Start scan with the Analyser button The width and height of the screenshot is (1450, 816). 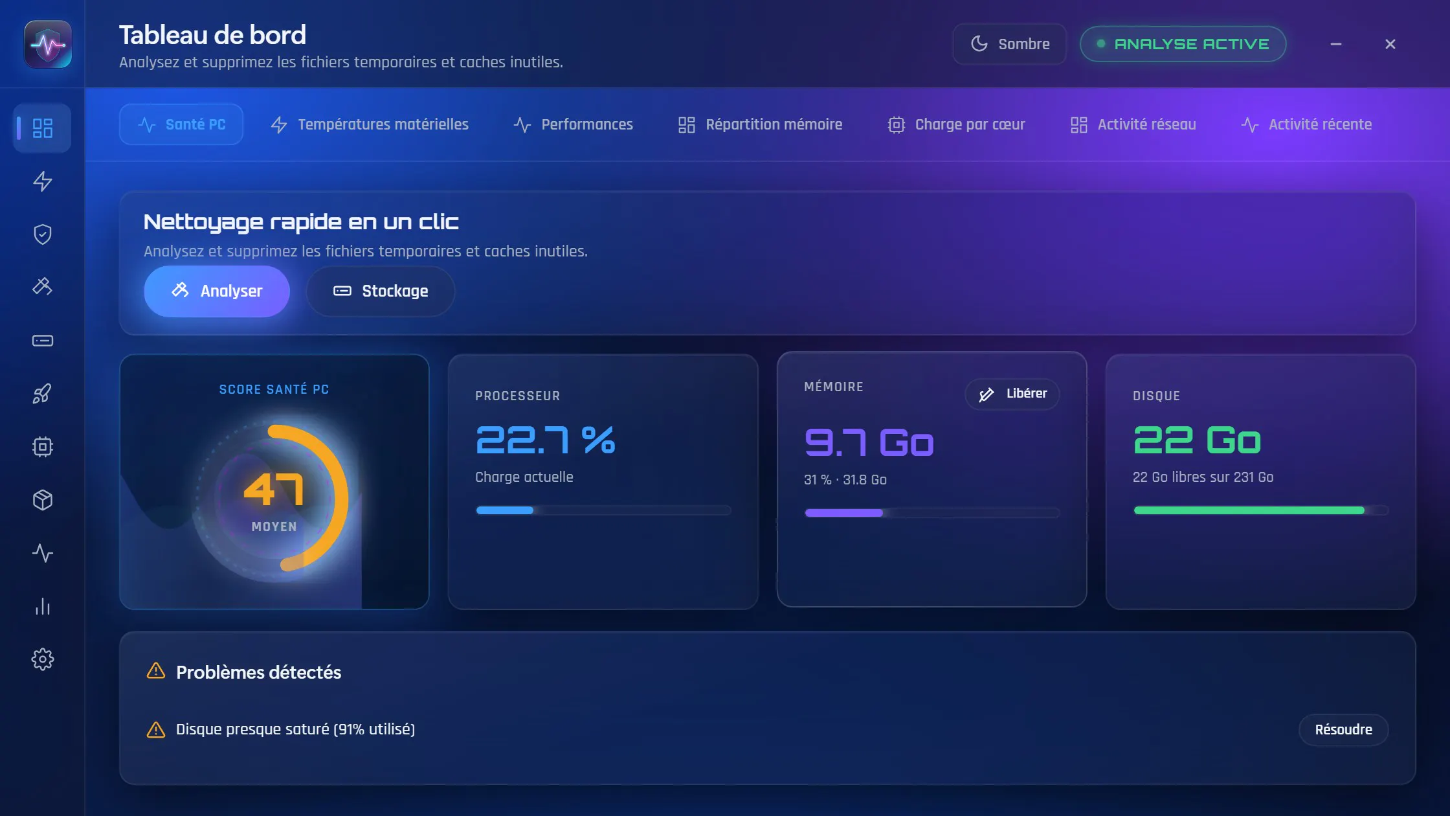216,291
